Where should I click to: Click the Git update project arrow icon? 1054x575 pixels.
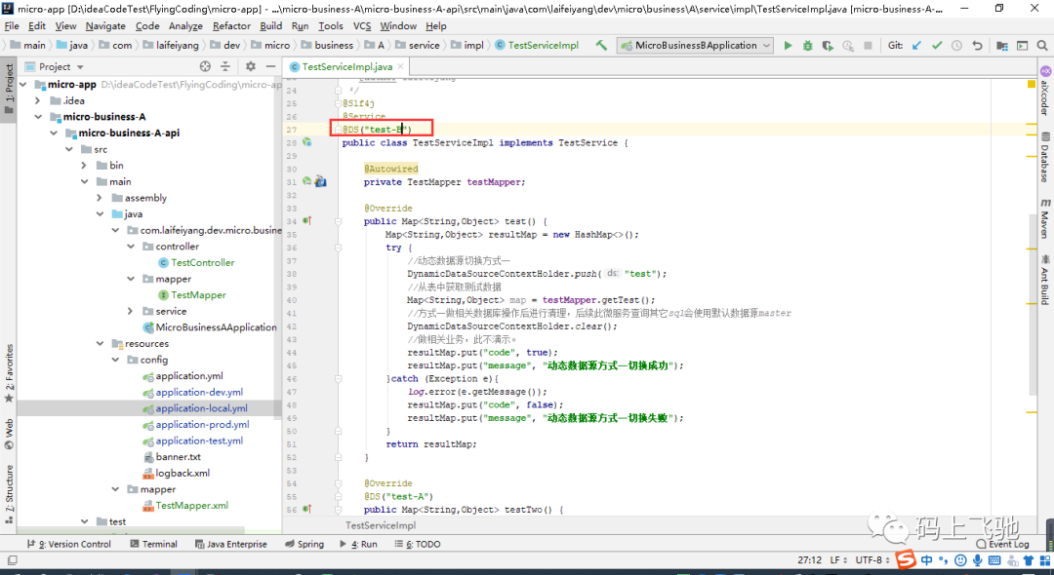916,46
